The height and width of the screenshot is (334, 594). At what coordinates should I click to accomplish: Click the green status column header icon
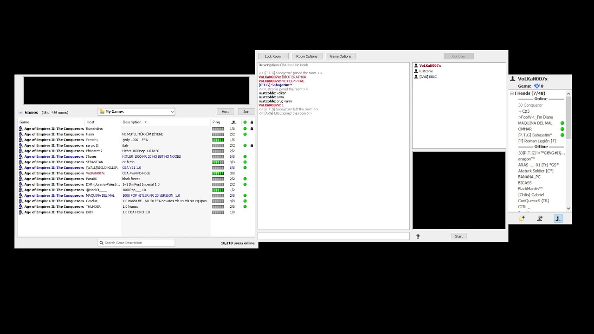click(x=245, y=122)
